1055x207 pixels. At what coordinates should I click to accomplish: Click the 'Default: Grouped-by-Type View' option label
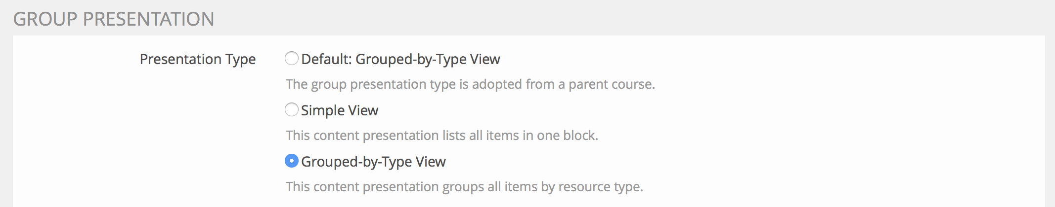click(x=400, y=59)
